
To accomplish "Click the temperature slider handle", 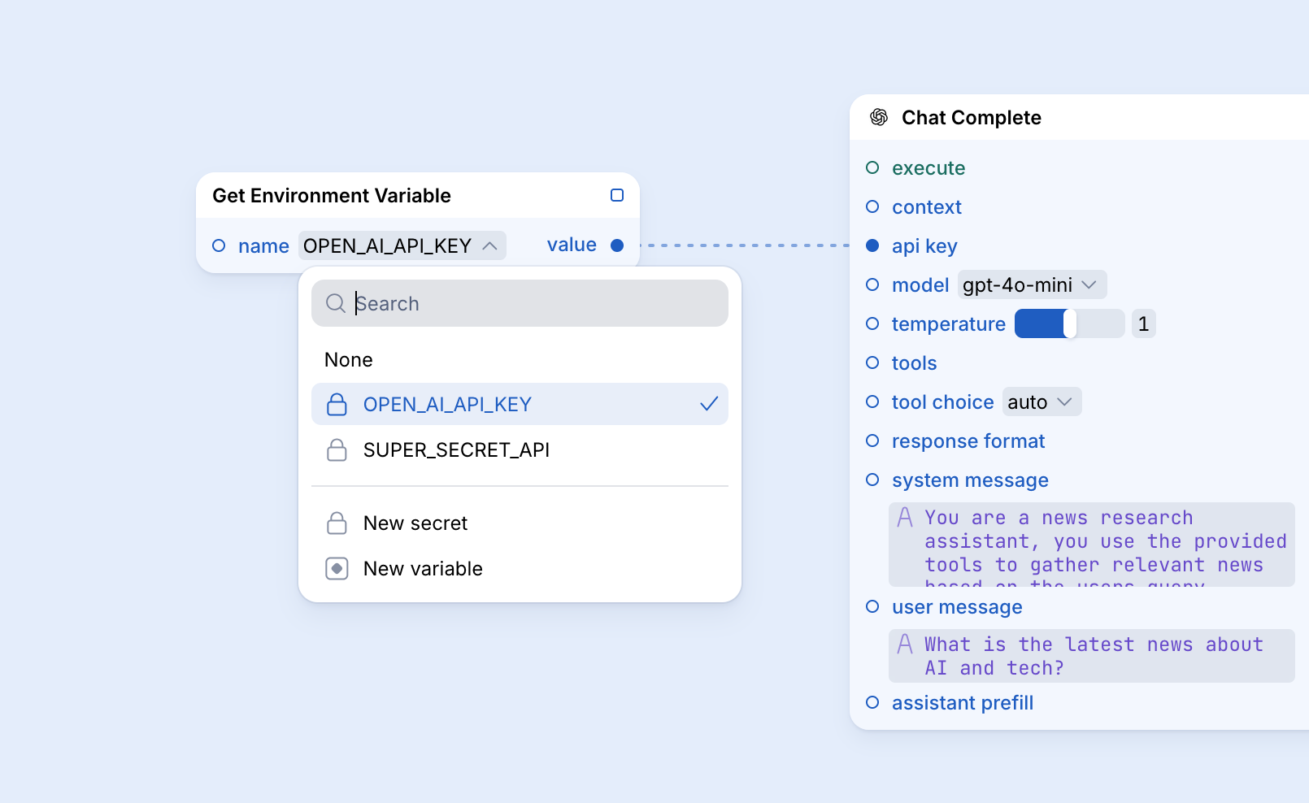I will point(1070,323).
